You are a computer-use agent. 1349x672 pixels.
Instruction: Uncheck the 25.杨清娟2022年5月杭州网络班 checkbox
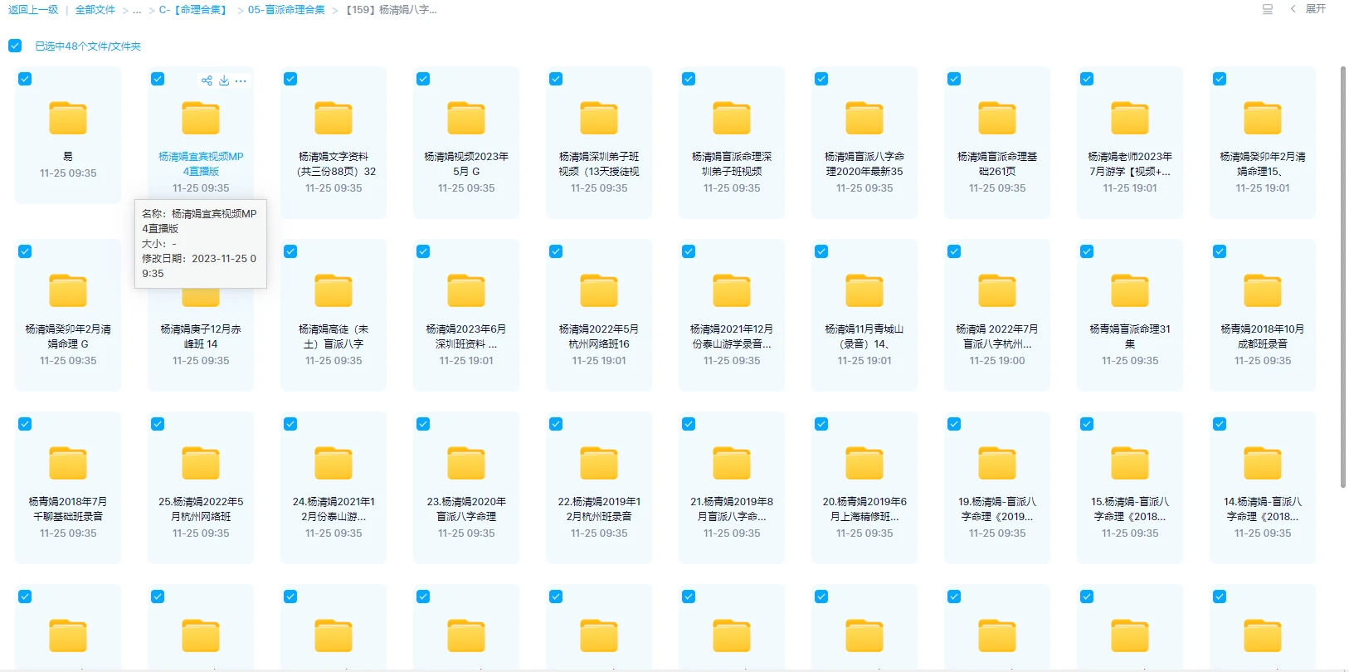click(x=158, y=424)
